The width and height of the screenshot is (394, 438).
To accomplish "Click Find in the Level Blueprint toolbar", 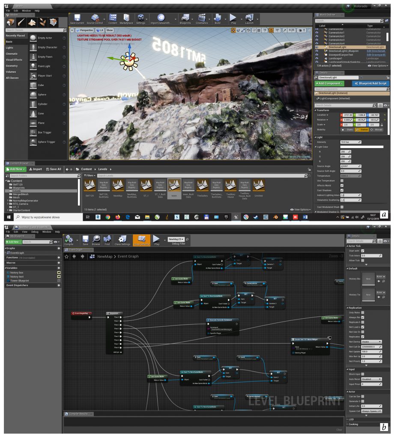I will point(107,240).
